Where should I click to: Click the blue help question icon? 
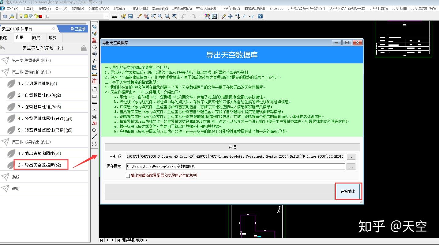[x=260, y=16]
